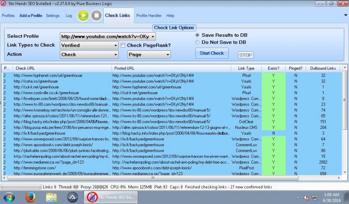Image resolution: width=349 pixels, height=204 pixels.
Task: Open Link Types to Check dropdown
Action: pos(89,45)
